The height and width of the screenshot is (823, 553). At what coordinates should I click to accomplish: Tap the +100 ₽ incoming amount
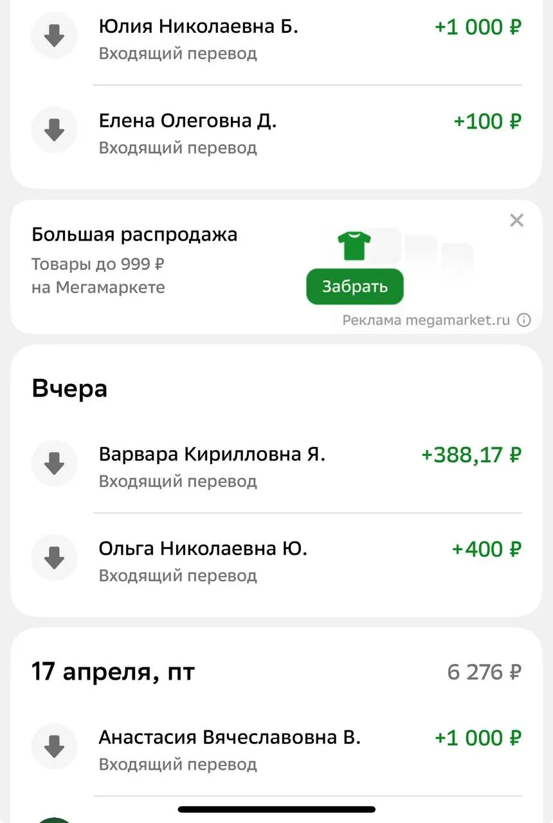click(x=487, y=122)
